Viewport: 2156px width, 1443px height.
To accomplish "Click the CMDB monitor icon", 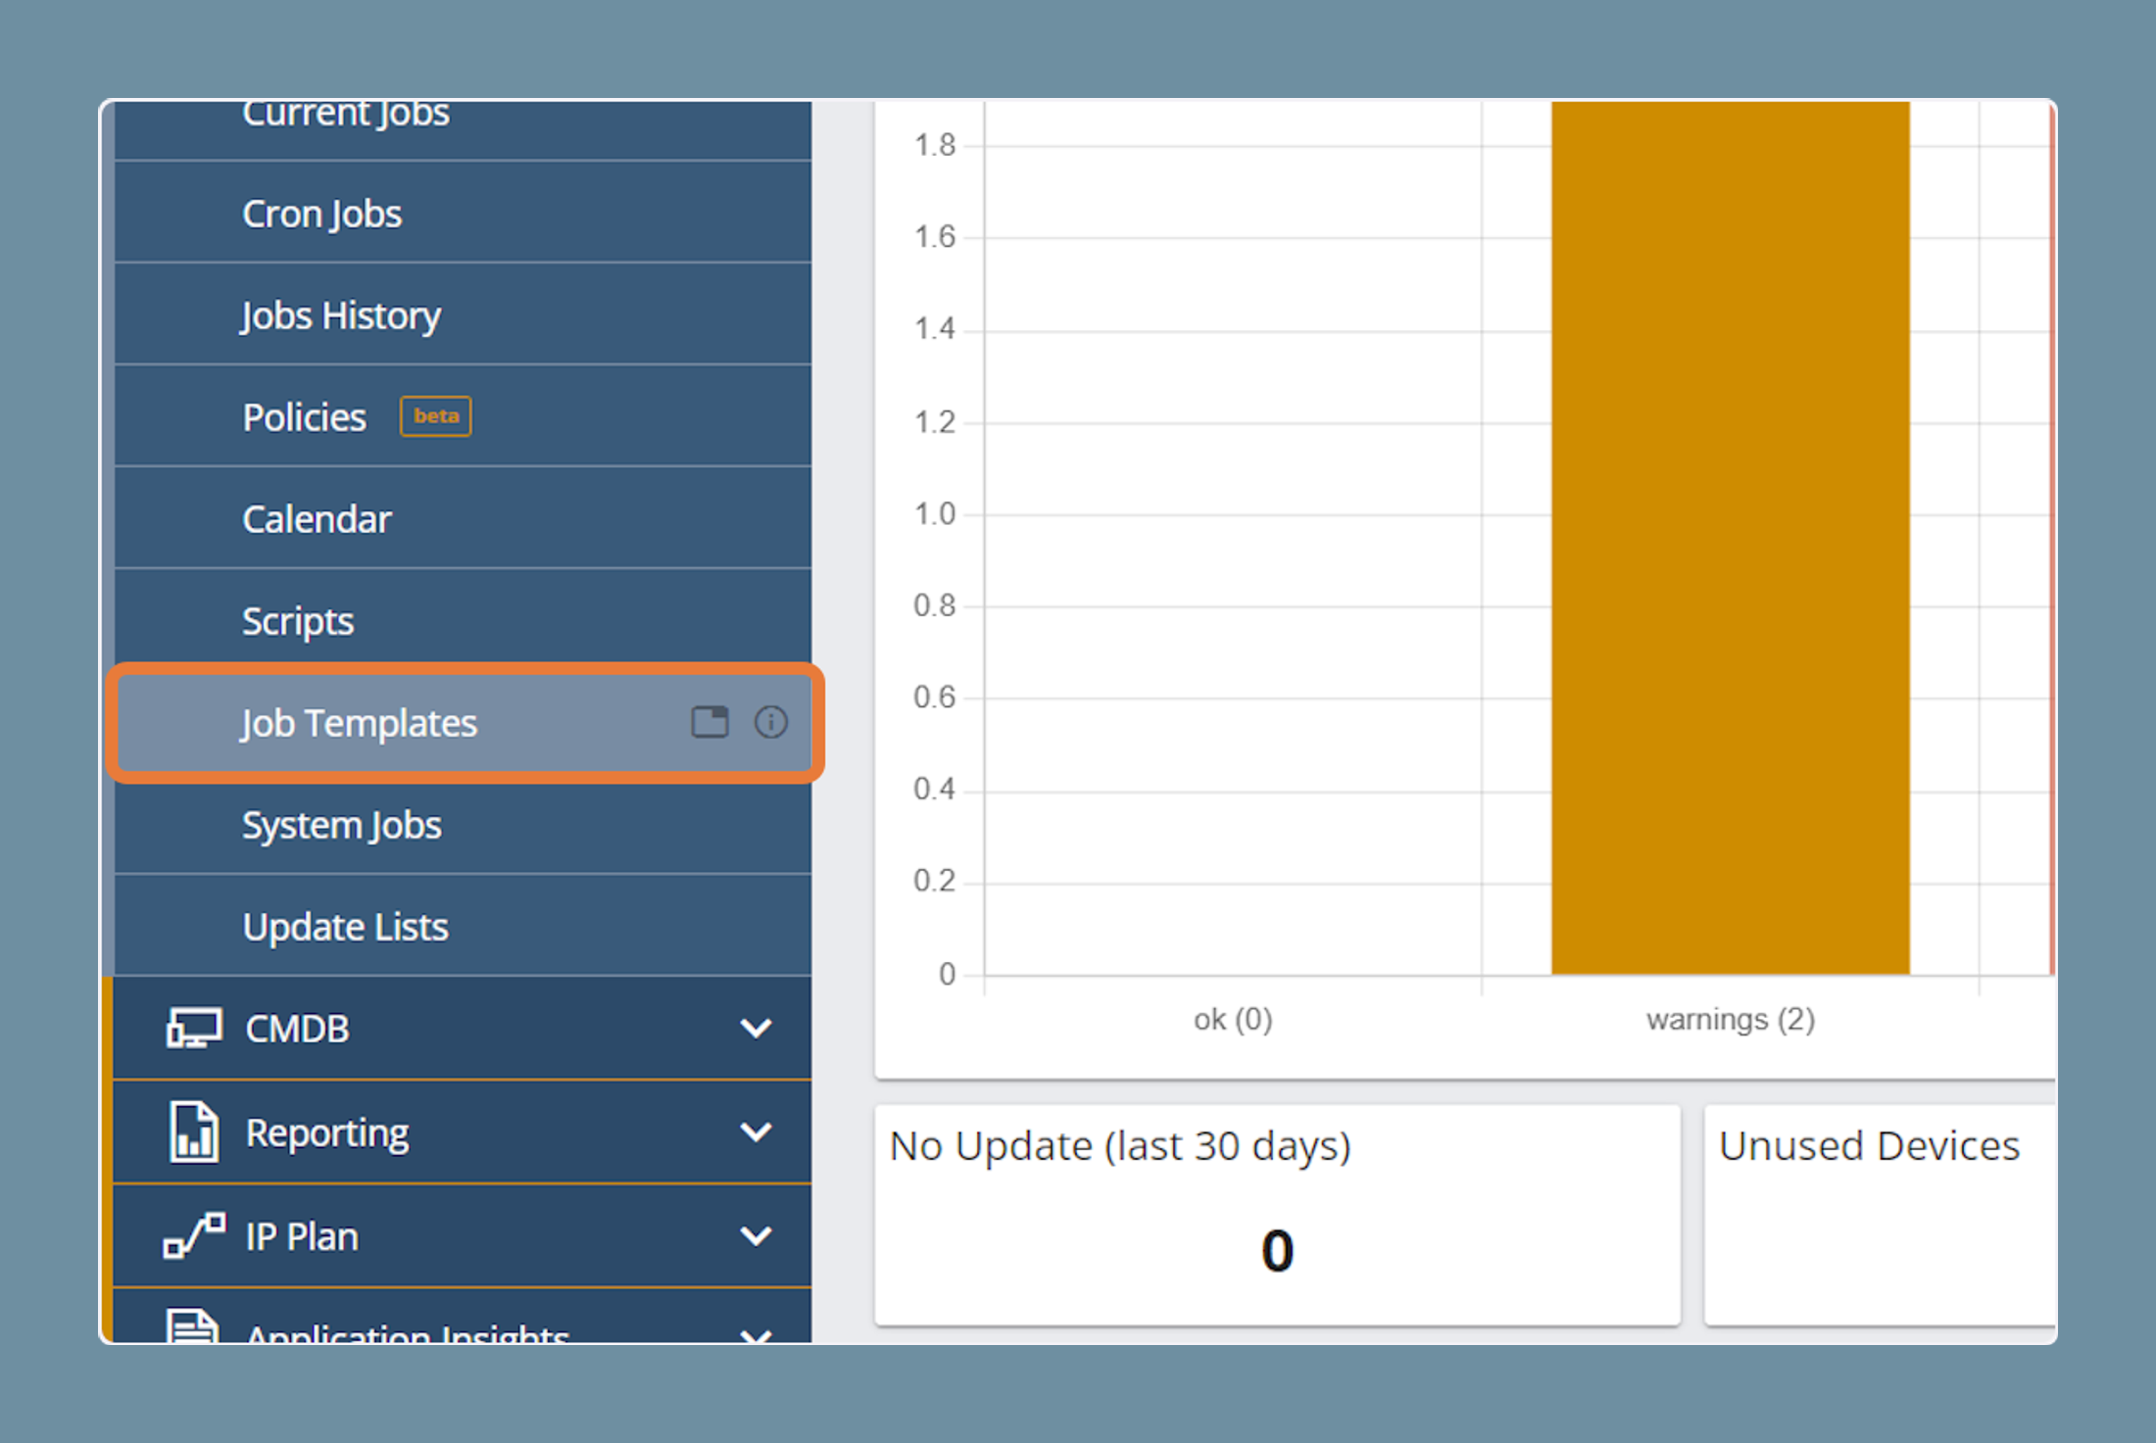I will point(193,1029).
